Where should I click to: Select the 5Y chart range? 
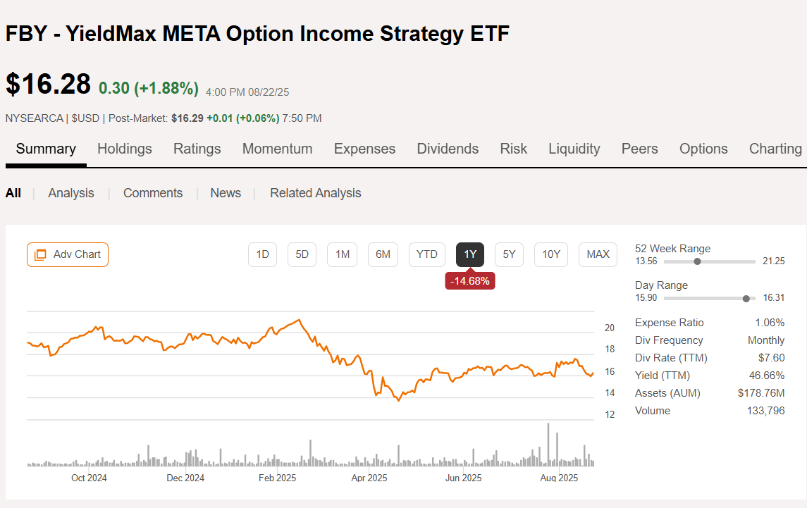(x=509, y=254)
